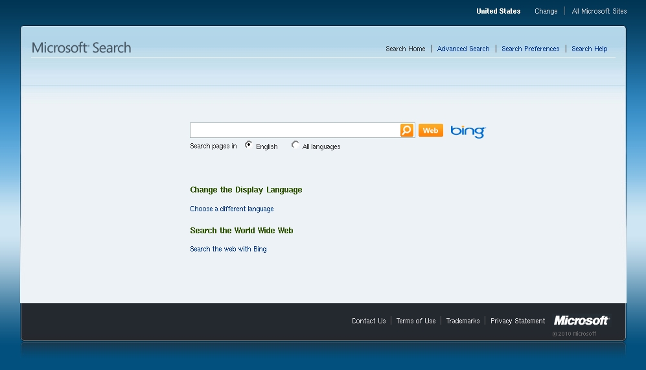Viewport: 646px width, 370px height.
Task: Open Terms of Use link
Action: coord(416,321)
